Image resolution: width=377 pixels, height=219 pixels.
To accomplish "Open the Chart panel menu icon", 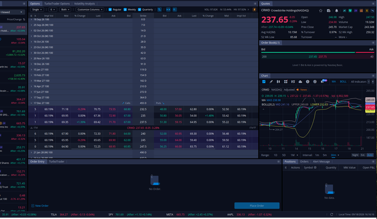I will tap(373, 76).
